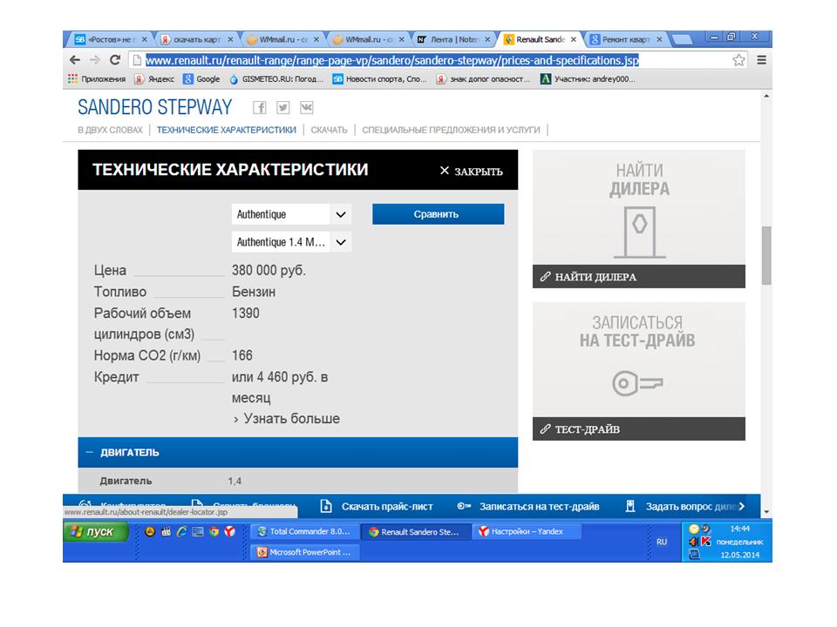The height and width of the screenshot is (627, 837).
Task: Switch to Microsoft PowerPoint taskbar item
Action: tap(305, 552)
